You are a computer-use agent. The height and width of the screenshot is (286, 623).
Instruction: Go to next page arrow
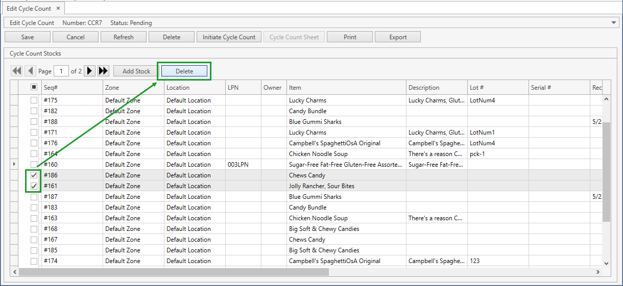click(89, 71)
